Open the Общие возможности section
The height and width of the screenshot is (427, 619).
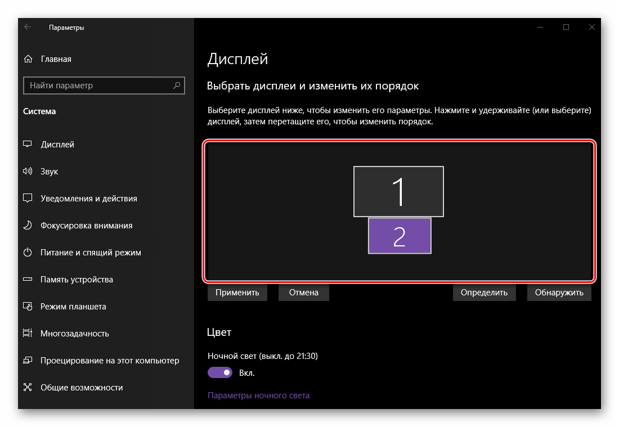pyautogui.click(x=81, y=388)
